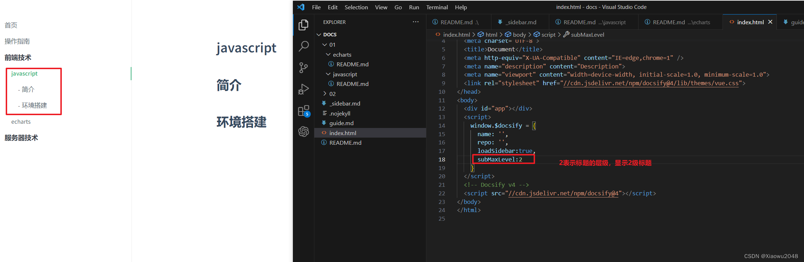Open the Run and Debug view
The width and height of the screenshot is (804, 262).
[304, 89]
